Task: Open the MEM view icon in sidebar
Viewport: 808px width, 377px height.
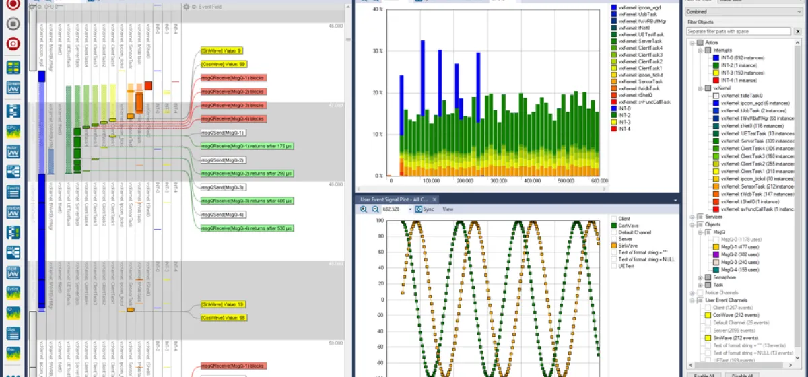Action: click(13, 273)
